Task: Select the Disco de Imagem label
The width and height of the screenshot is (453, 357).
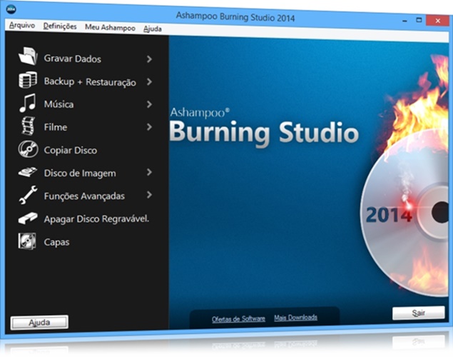Action: pos(80,173)
